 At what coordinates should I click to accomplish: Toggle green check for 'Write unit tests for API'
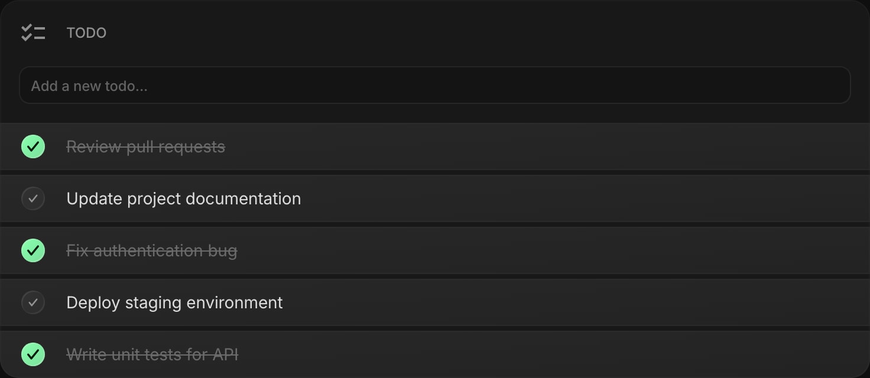[x=33, y=354]
